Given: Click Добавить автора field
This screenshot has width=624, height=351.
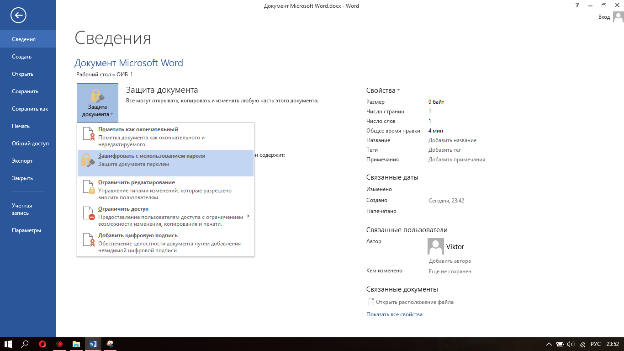Looking at the screenshot, I should coord(449,261).
